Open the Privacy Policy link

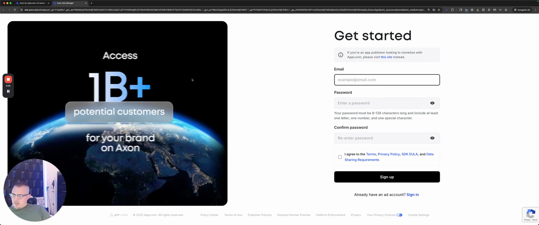389,154
